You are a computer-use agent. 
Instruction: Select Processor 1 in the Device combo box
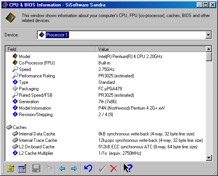pos(57,35)
